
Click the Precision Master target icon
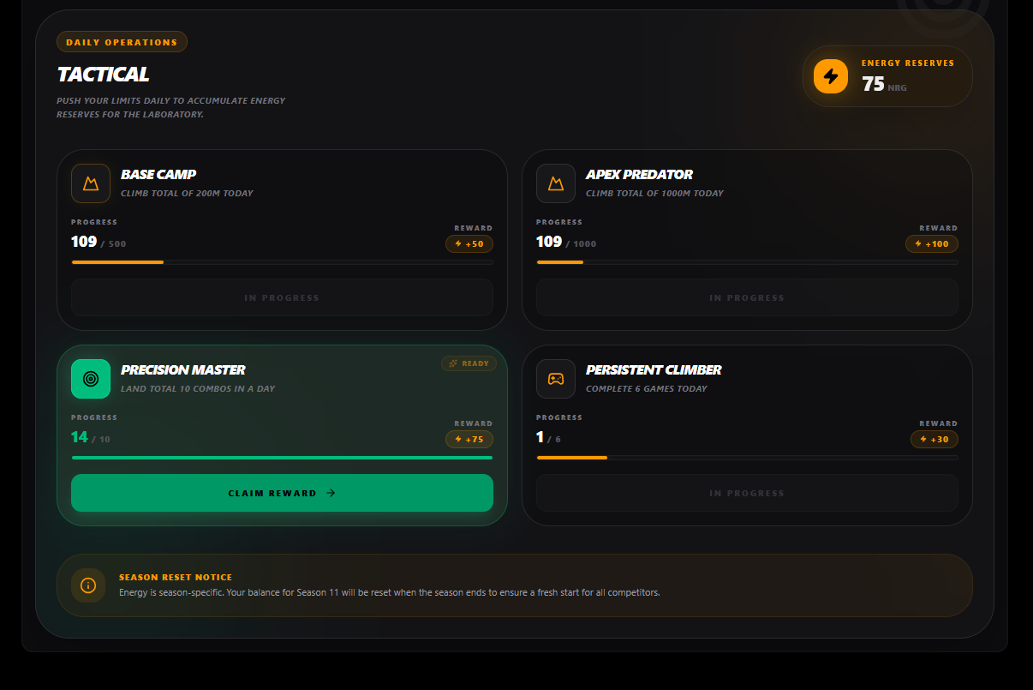[x=91, y=379]
